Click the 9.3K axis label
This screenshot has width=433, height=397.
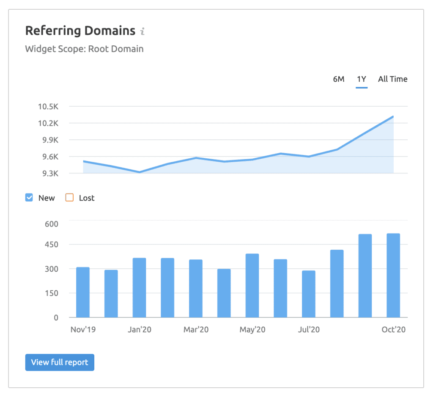coord(50,174)
